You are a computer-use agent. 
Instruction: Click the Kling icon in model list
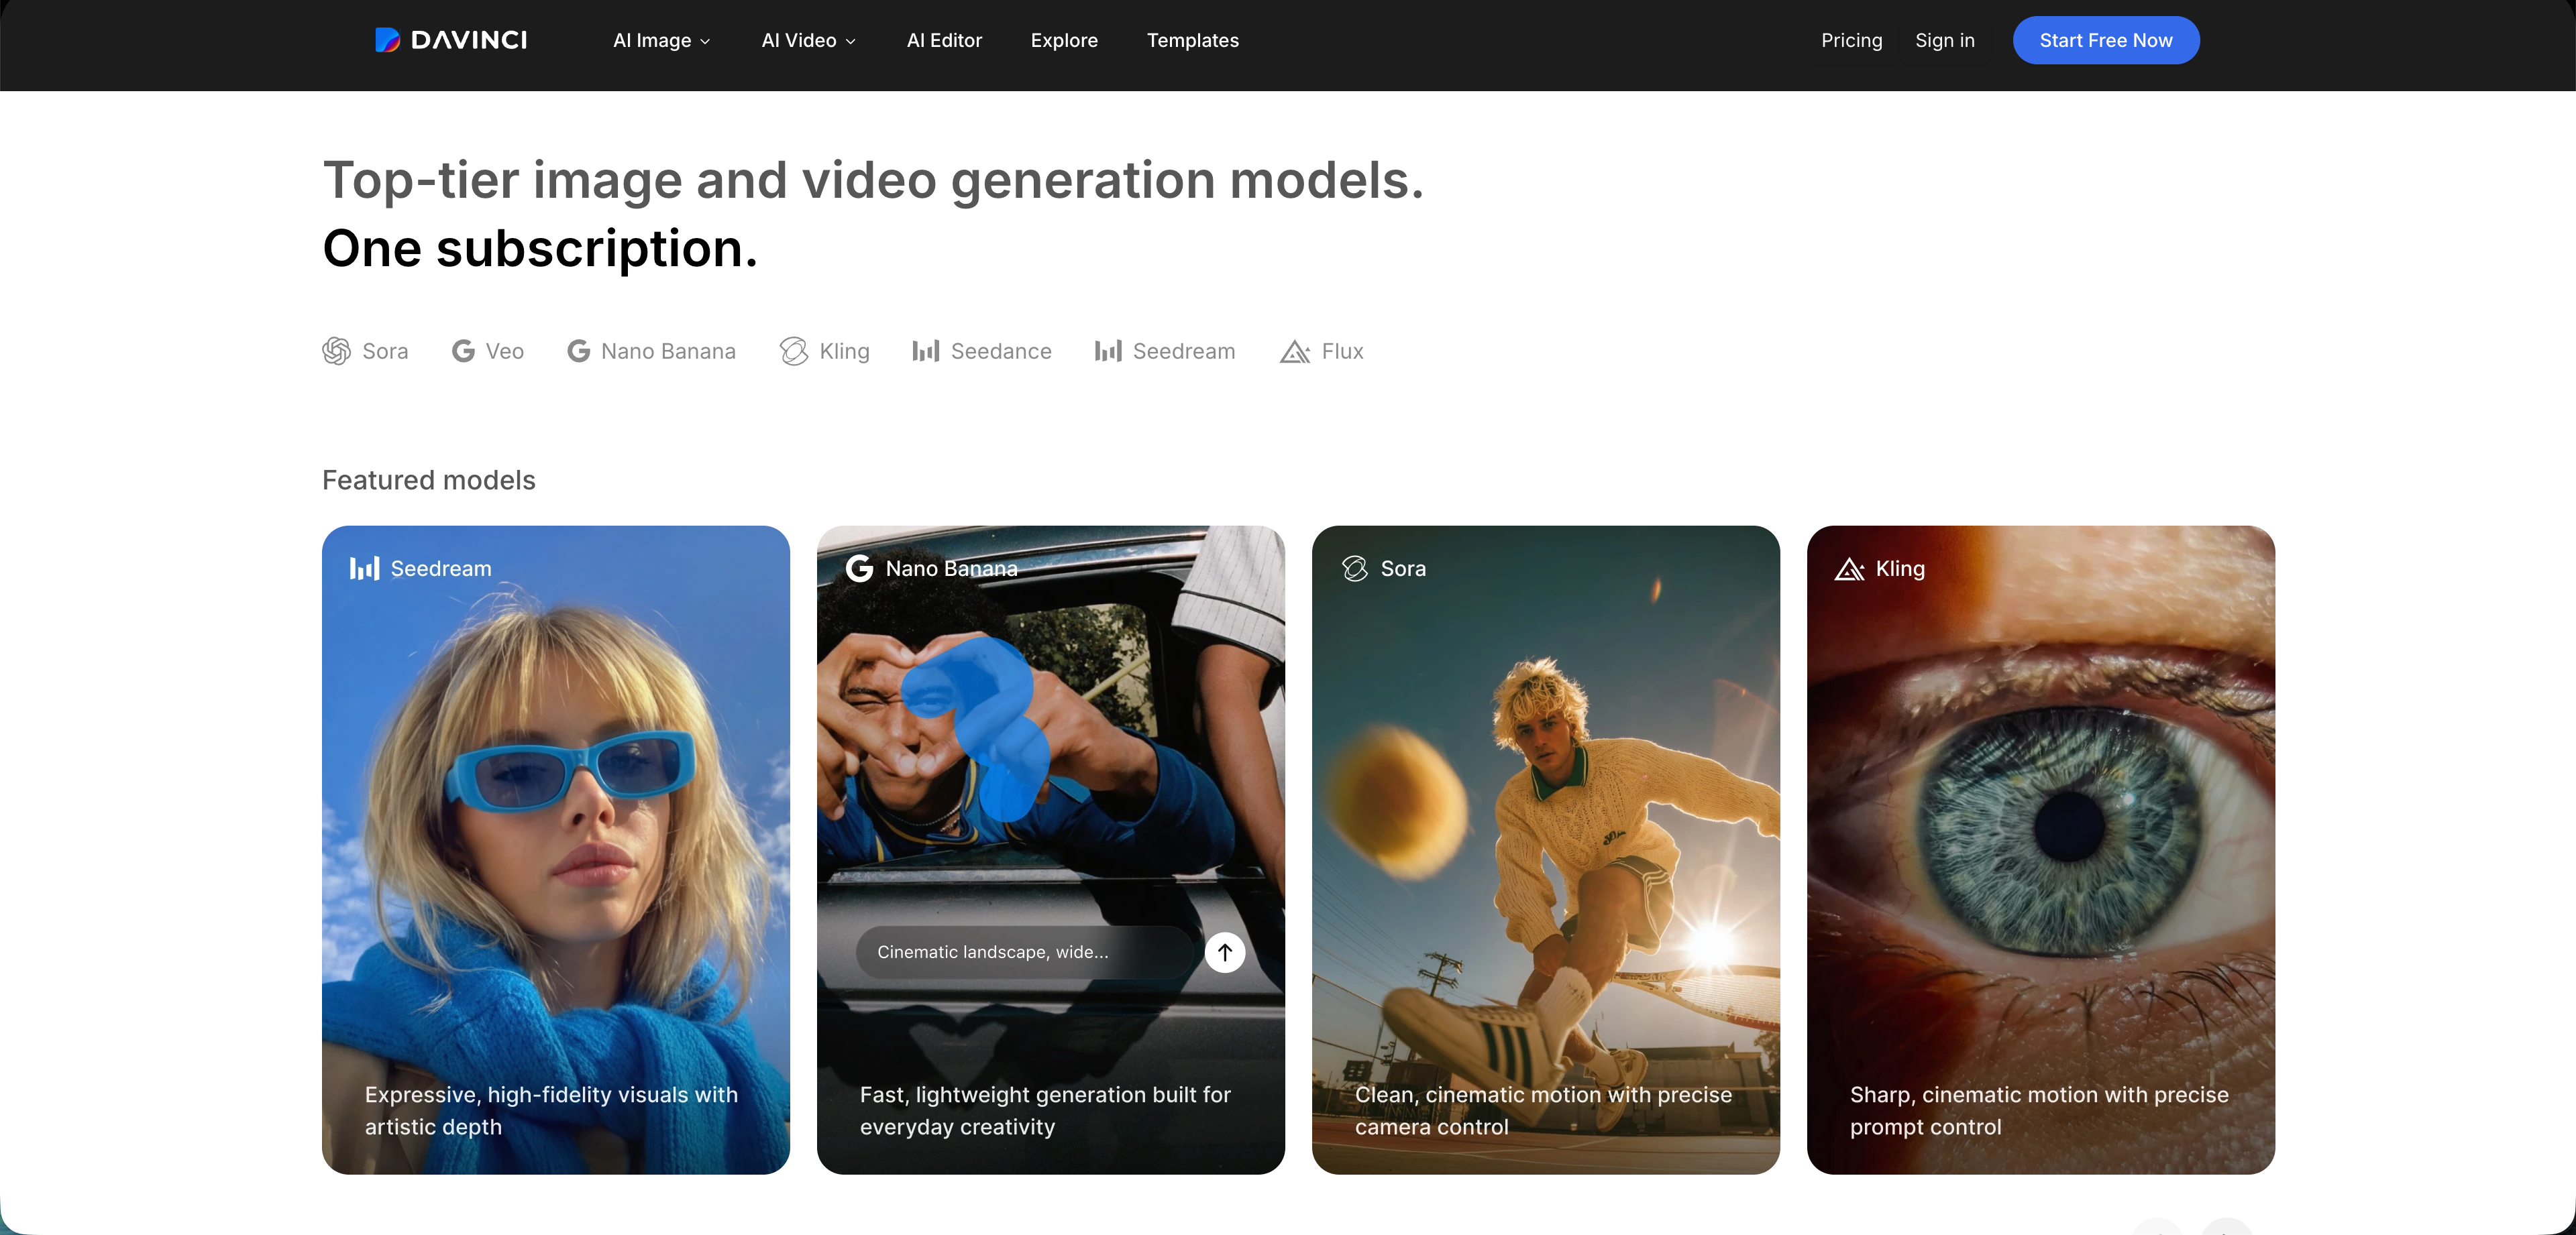point(794,352)
